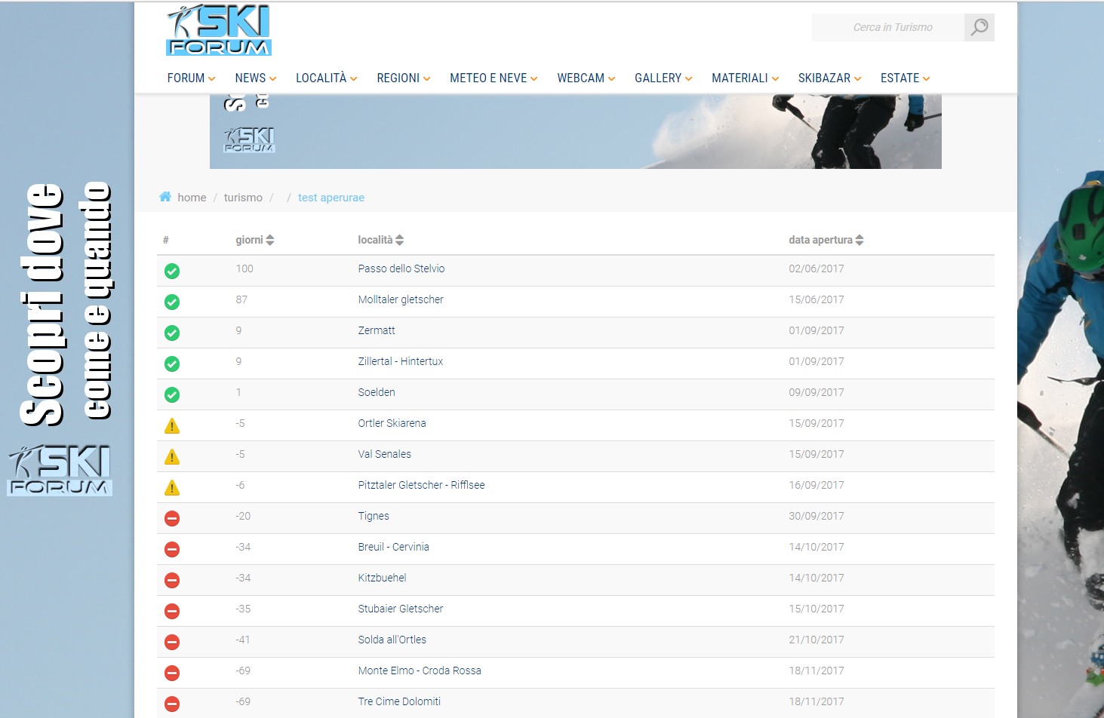Click the Ski Forum logo in header
This screenshot has width=1104, height=718.
tap(219, 30)
